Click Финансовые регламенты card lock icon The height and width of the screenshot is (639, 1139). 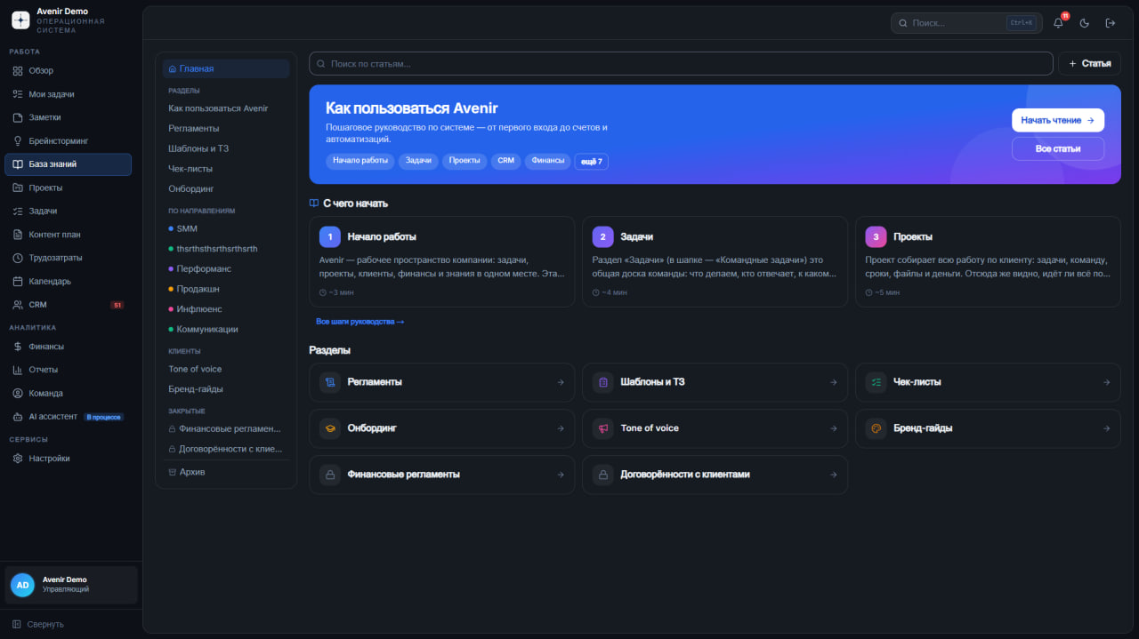[x=330, y=475]
